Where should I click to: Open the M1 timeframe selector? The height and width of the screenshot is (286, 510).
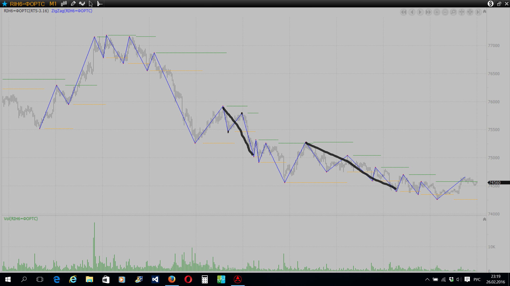click(53, 4)
